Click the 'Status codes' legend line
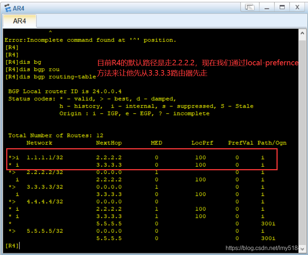Image resolution: width=308 pixels, height=255 pixels. click(x=92, y=99)
